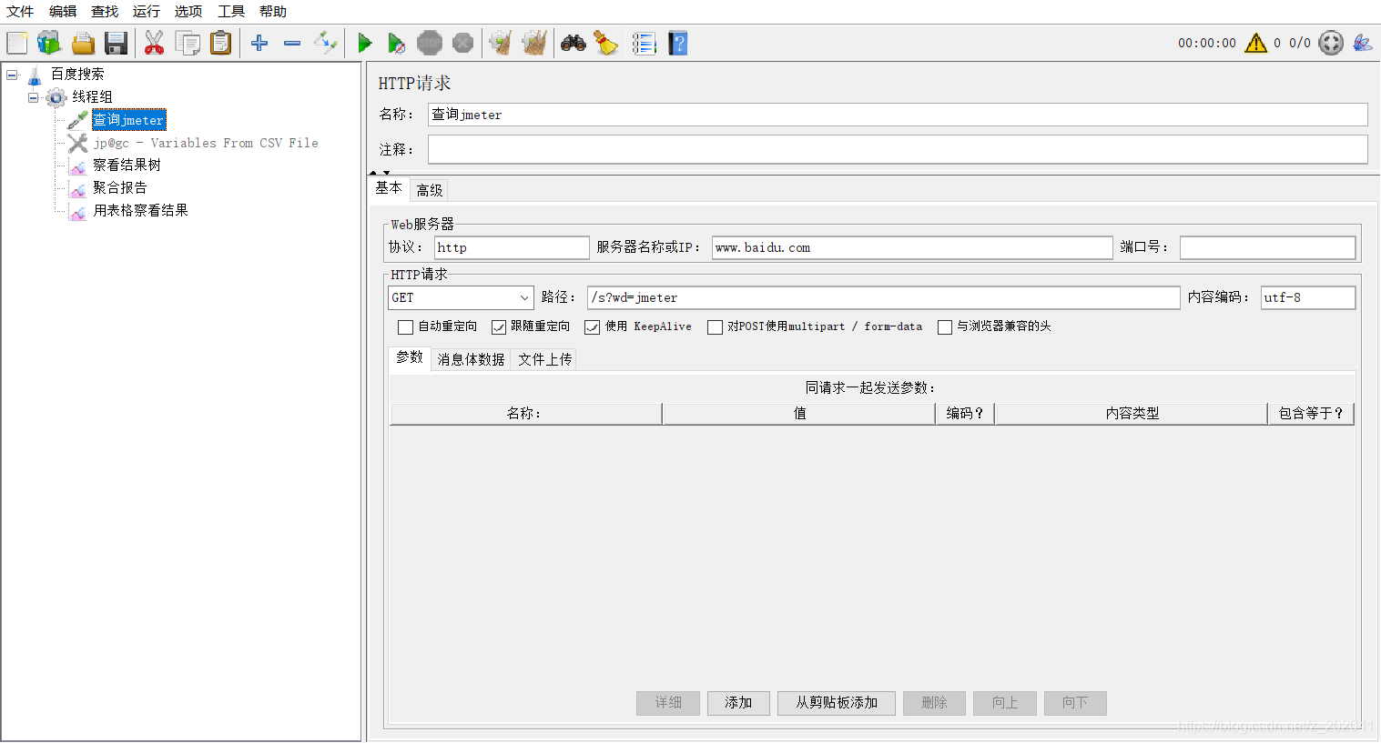This screenshot has height=743, width=1381.
Task: Select the 参数 tab
Action: point(410,357)
